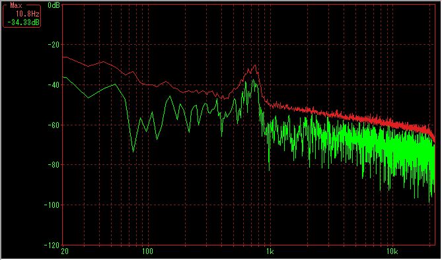The width and height of the screenshot is (442, 260).
Task: Click the 10k frequency axis label
Action: click(x=392, y=251)
